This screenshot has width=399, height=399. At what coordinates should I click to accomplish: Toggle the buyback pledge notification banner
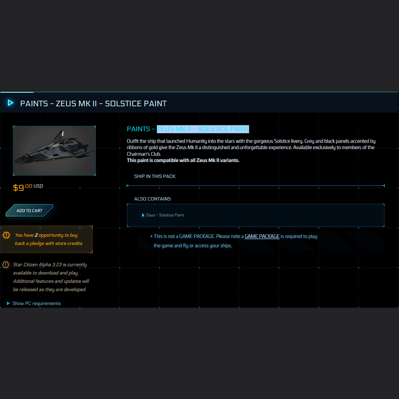point(47,239)
